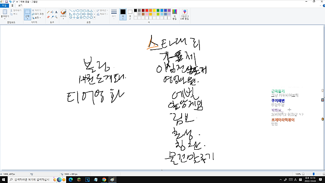This screenshot has height=183, width=325.
Task: Select the Magnifier tool
Action: 56,17
